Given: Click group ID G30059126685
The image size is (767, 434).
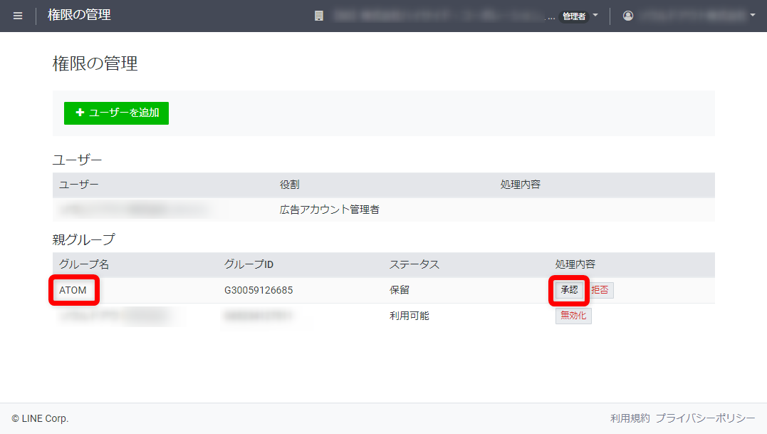Looking at the screenshot, I should click(x=258, y=290).
